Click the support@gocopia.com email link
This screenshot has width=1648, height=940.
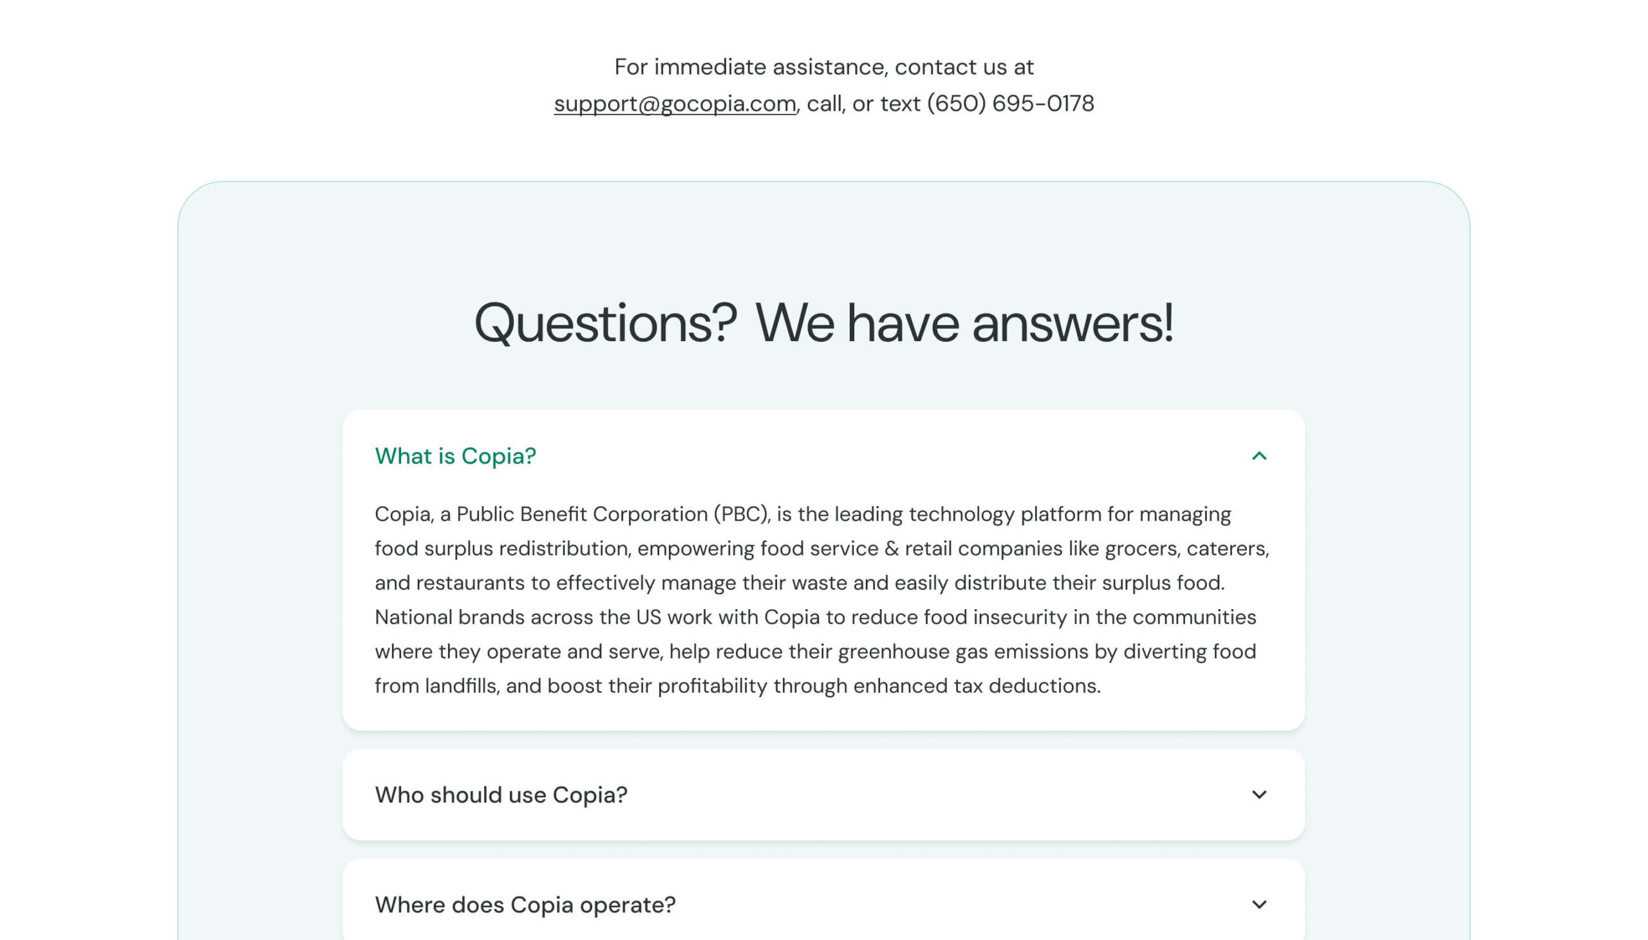click(x=675, y=103)
